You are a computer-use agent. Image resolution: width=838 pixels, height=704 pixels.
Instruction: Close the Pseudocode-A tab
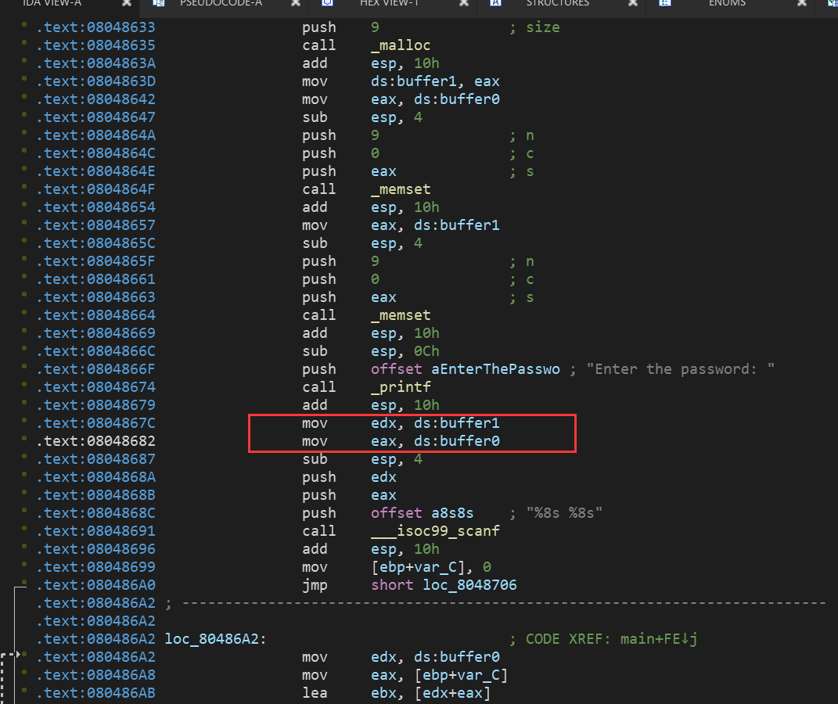click(296, 2)
